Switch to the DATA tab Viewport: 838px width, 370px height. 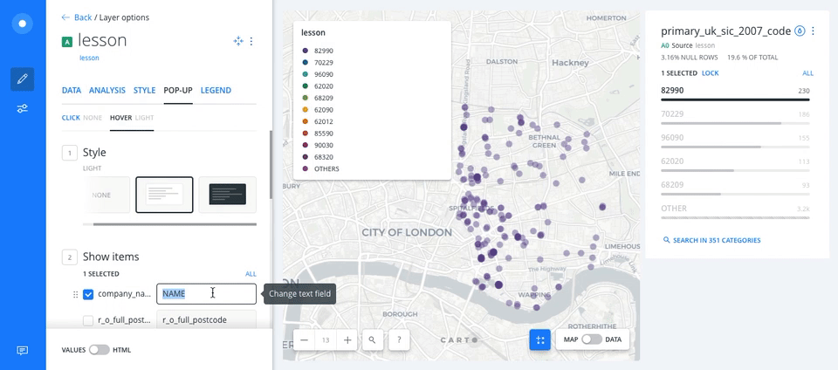(x=72, y=90)
